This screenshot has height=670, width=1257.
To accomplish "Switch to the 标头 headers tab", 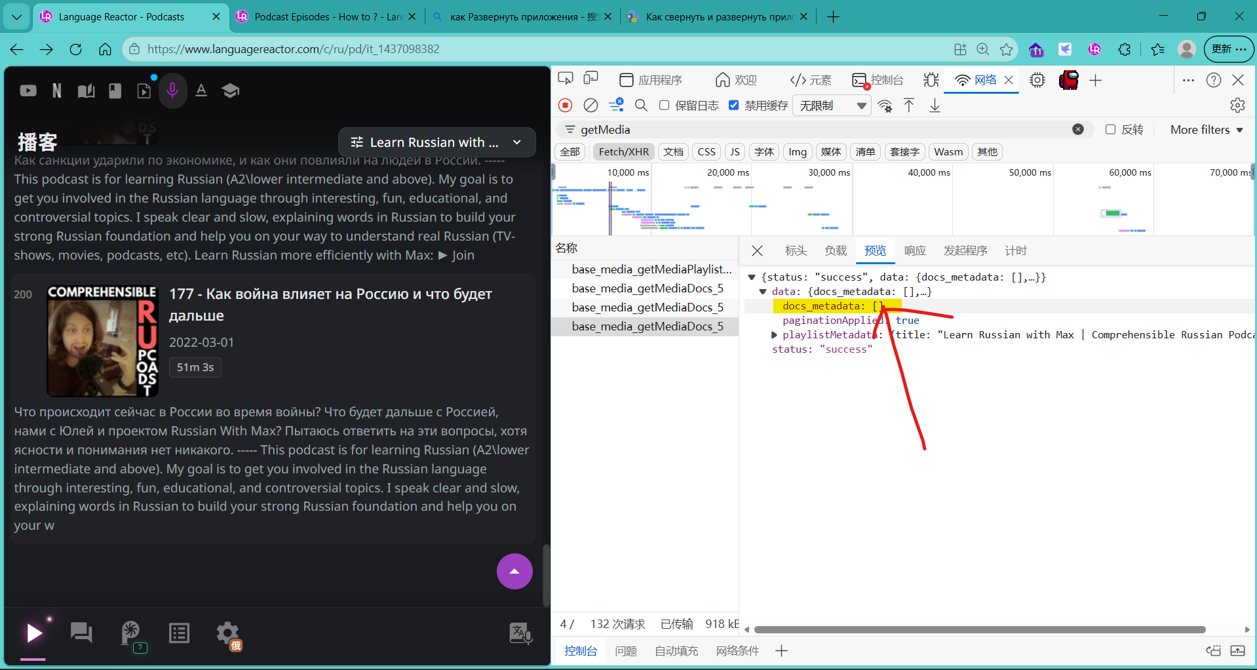I will pyautogui.click(x=796, y=250).
